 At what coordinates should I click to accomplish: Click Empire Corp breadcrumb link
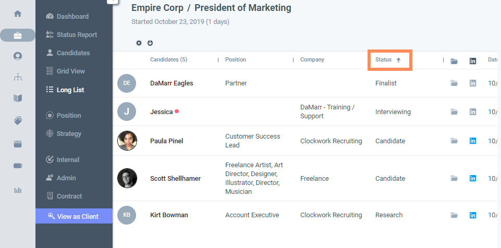(156, 8)
